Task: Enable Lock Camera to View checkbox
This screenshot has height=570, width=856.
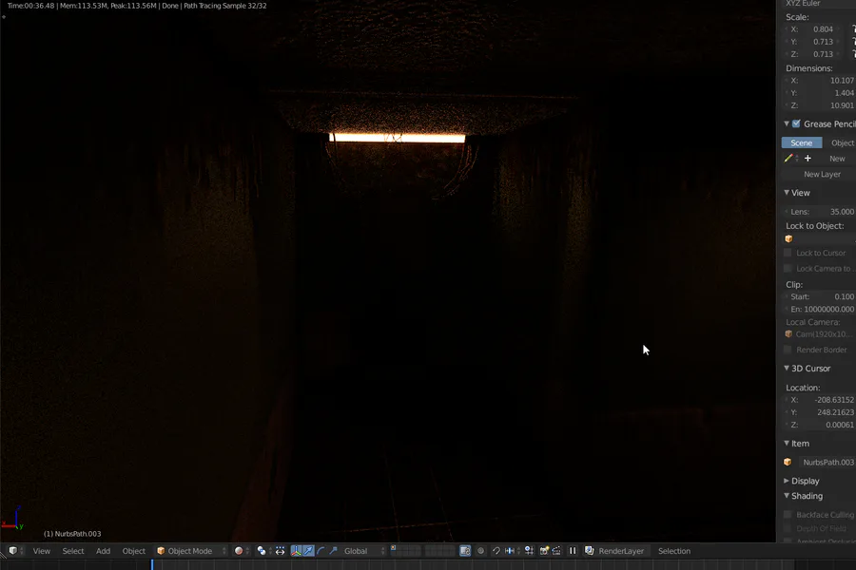Action: coord(788,268)
